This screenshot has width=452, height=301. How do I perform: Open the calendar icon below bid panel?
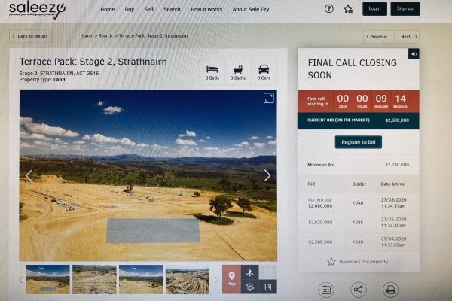coord(326,290)
